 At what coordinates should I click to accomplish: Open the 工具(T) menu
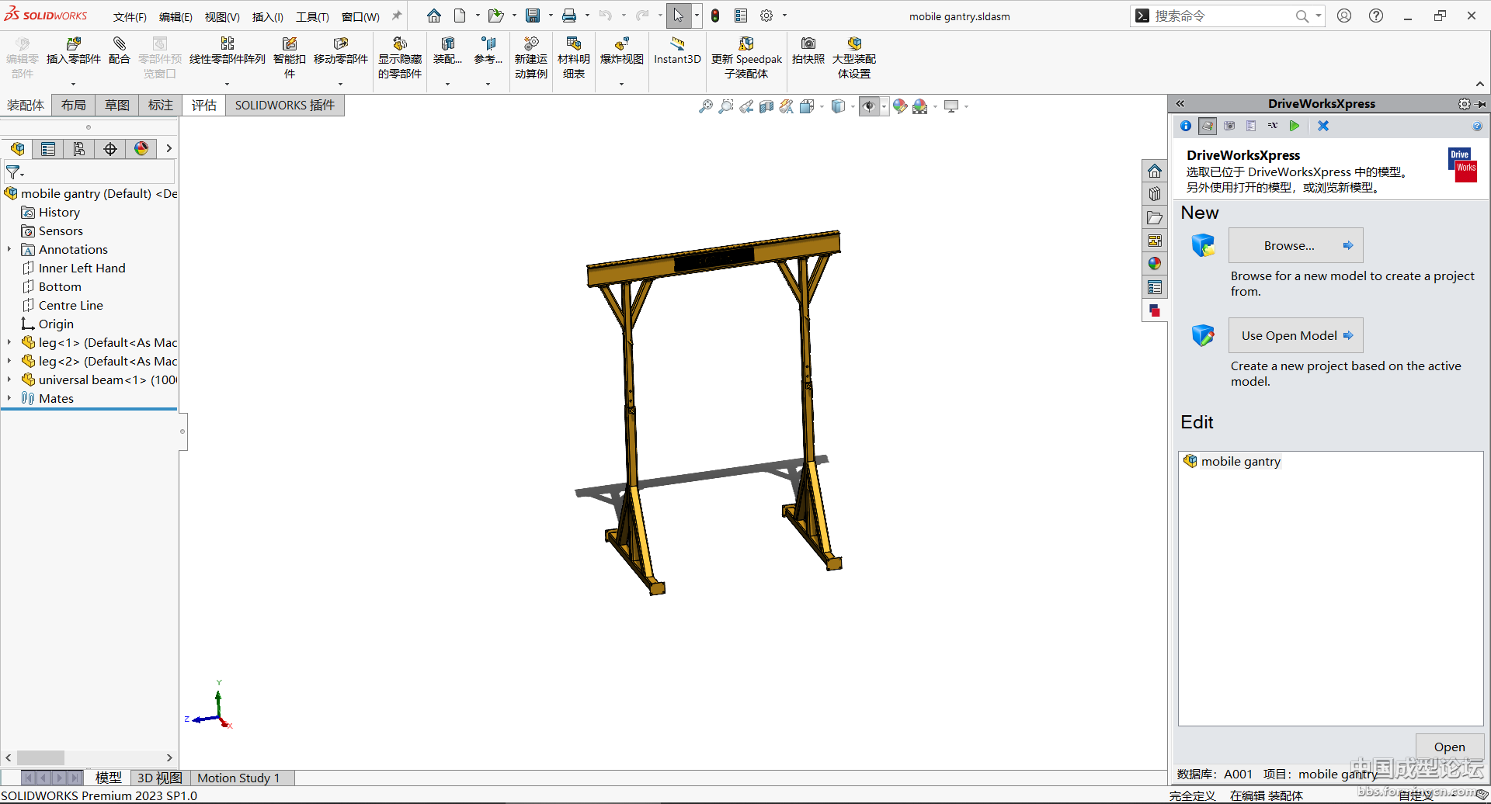coord(312,16)
